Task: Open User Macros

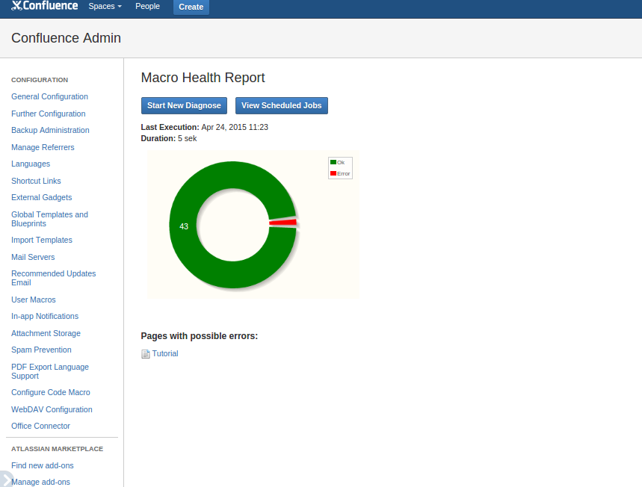Action: point(34,300)
